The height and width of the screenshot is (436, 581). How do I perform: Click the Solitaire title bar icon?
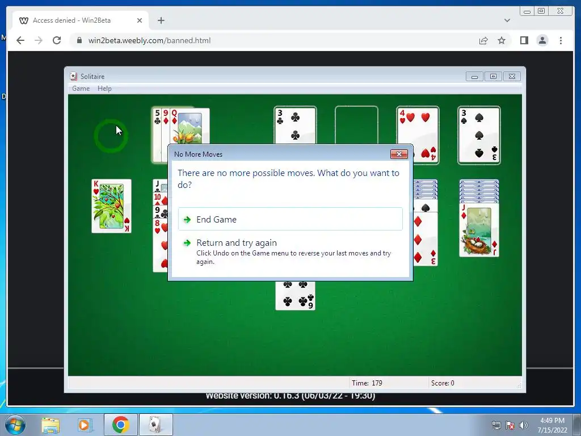pyautogui.click(x=73, y=77)
